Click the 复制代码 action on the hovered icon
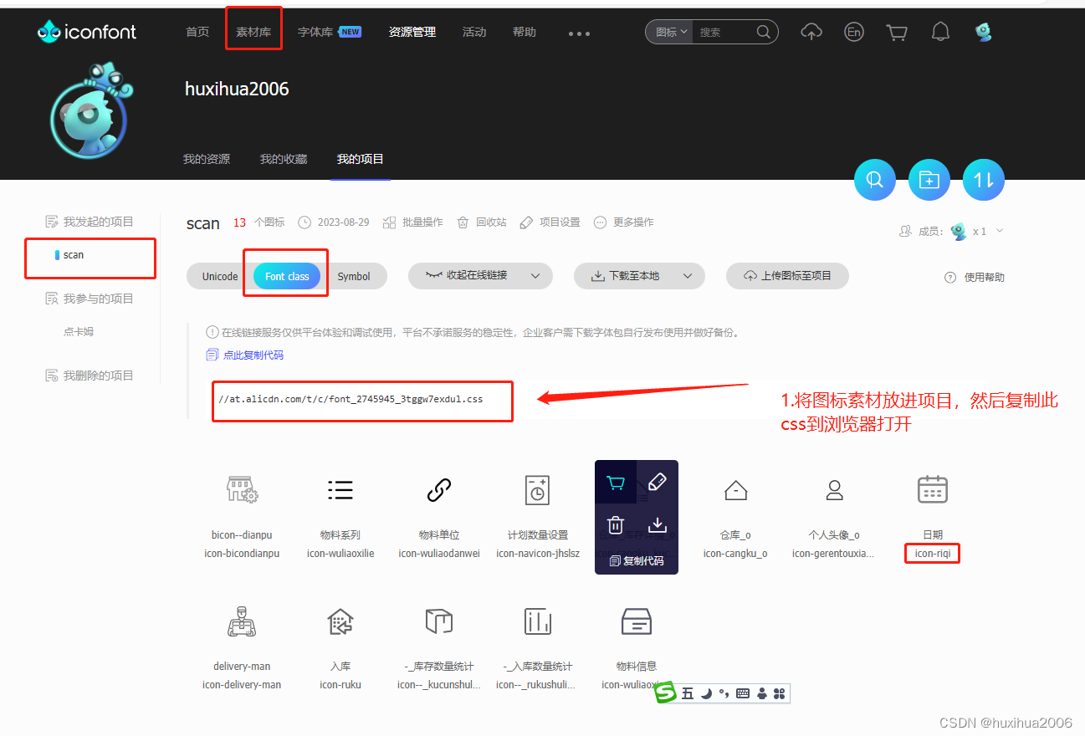1085x736 pixels. tap(637, 560)
